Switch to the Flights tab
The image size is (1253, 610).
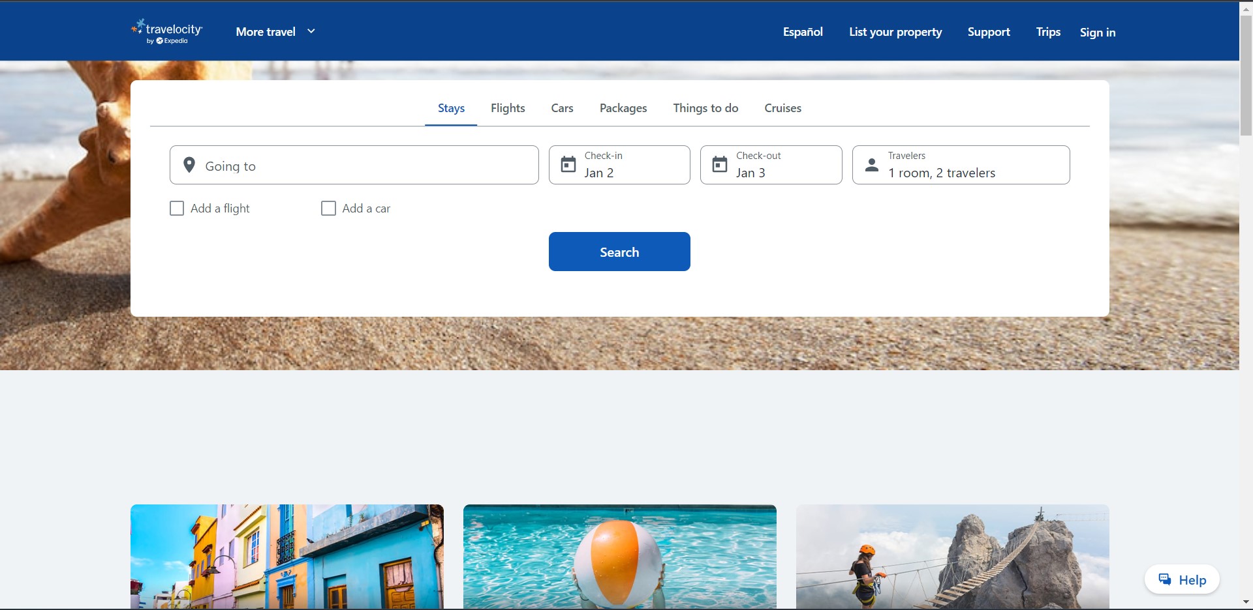(508, 108)
